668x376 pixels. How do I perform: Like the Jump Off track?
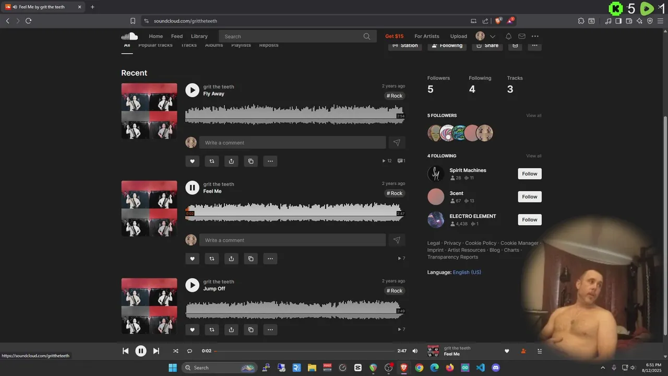(x=192, y=330)
